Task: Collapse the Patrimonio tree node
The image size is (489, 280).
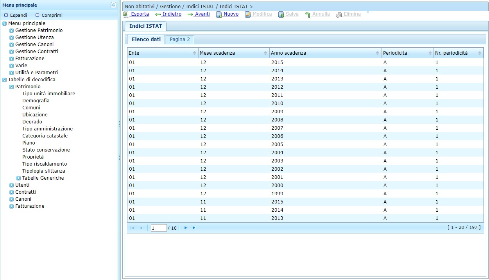Action: coord(12,87)
